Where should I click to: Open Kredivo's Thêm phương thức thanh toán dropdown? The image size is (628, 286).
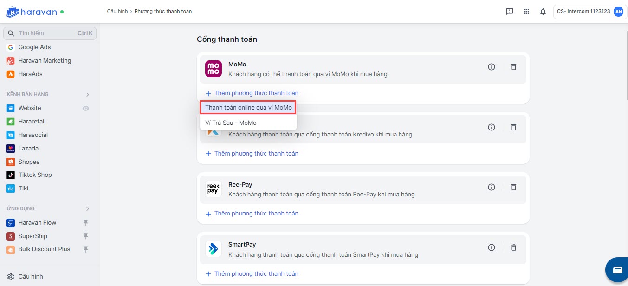click(x=252, y=154)
